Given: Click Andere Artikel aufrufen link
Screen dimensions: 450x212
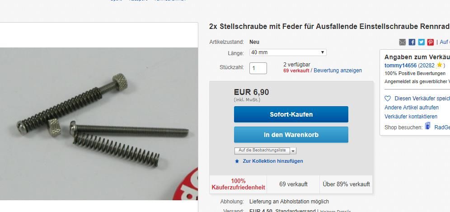Looking at the screenshot, I should [x=412, y=108].
